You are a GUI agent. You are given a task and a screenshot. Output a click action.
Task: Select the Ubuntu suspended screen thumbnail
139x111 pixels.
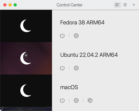pyautogui.click(x=26, y=58)
